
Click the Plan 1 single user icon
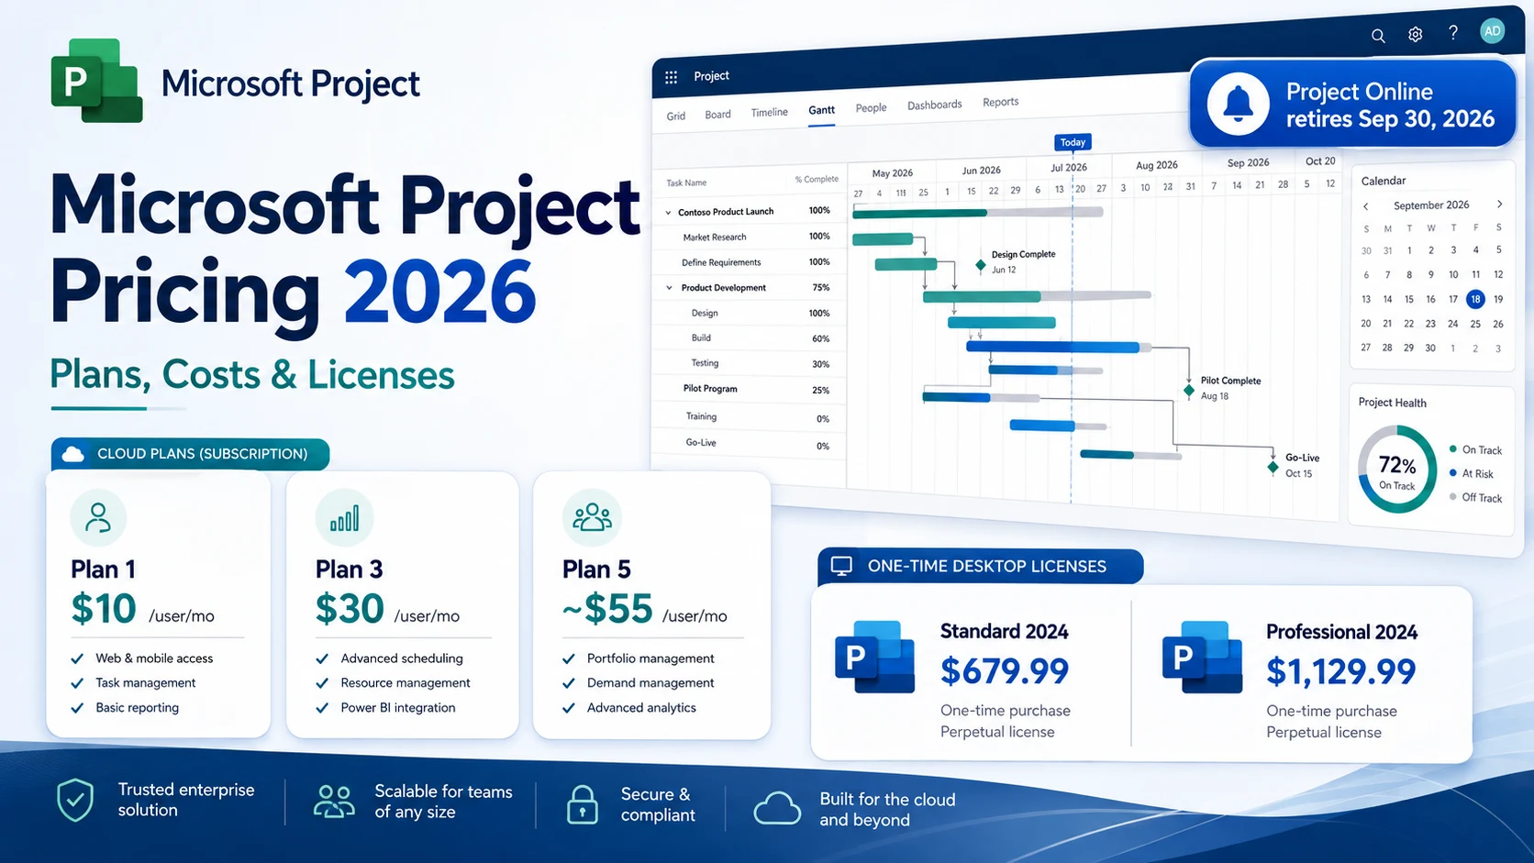[98, 518]
